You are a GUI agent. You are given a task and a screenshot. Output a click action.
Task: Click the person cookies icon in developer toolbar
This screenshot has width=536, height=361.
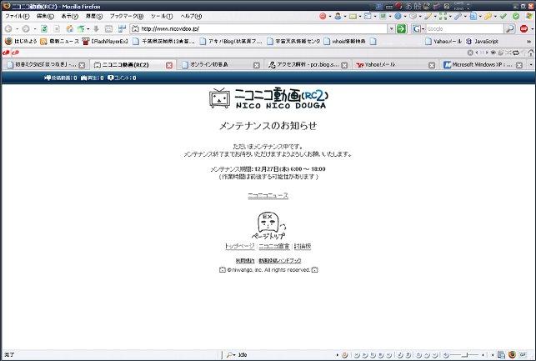coord(338,16)
